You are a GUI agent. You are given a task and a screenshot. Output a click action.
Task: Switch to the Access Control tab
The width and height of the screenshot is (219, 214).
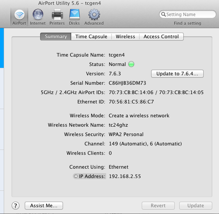161,37
